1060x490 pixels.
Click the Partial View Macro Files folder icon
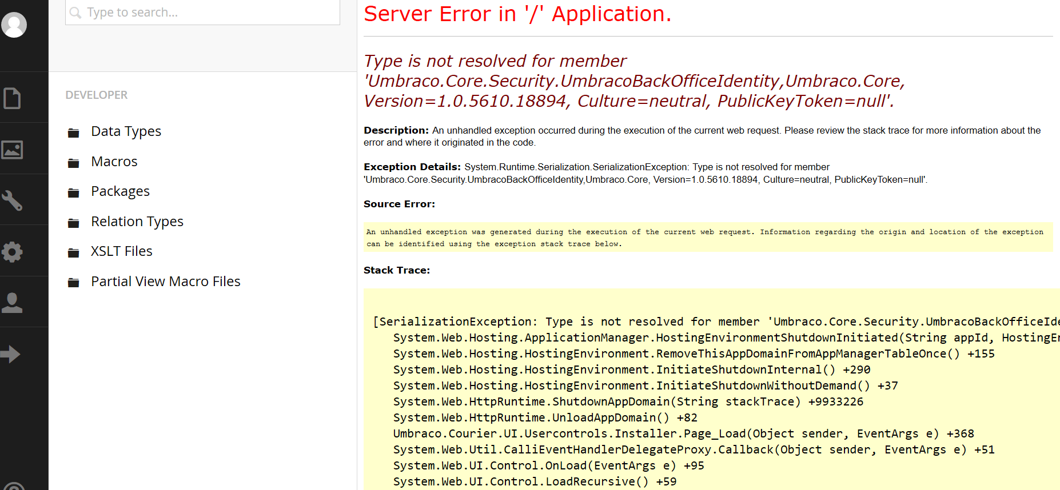pos(73,283)
